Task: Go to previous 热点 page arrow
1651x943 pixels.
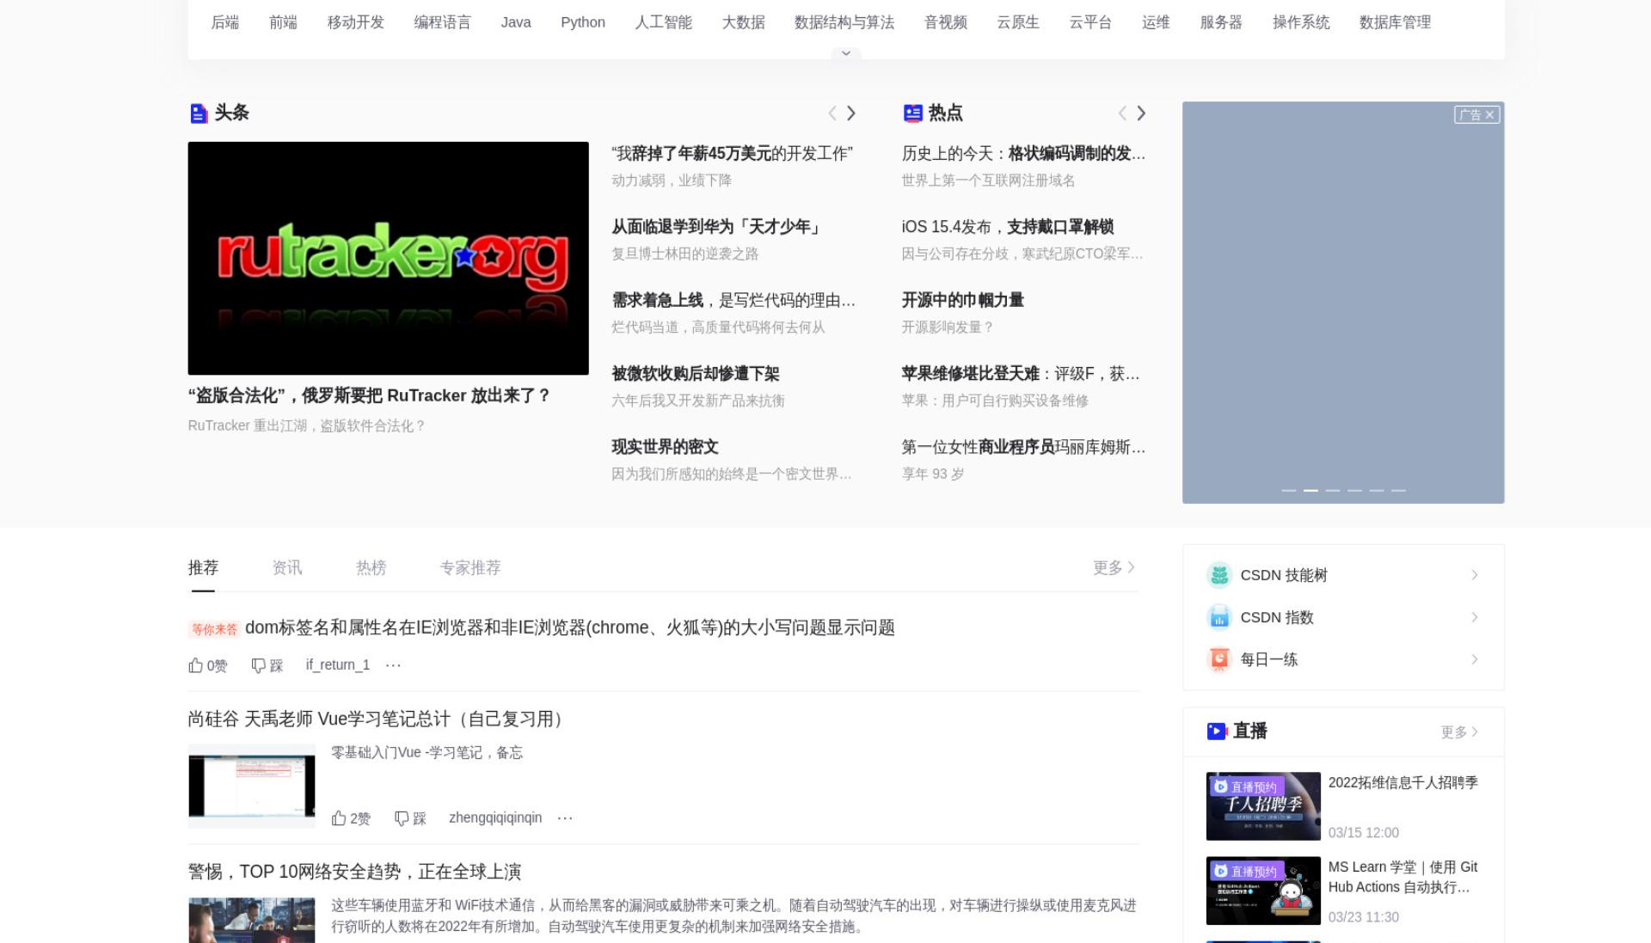Action: pos(1121,113)
